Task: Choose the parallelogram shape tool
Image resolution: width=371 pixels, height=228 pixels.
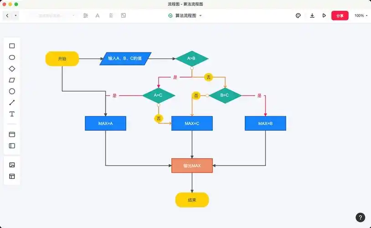Action: (x=12, y=80)
